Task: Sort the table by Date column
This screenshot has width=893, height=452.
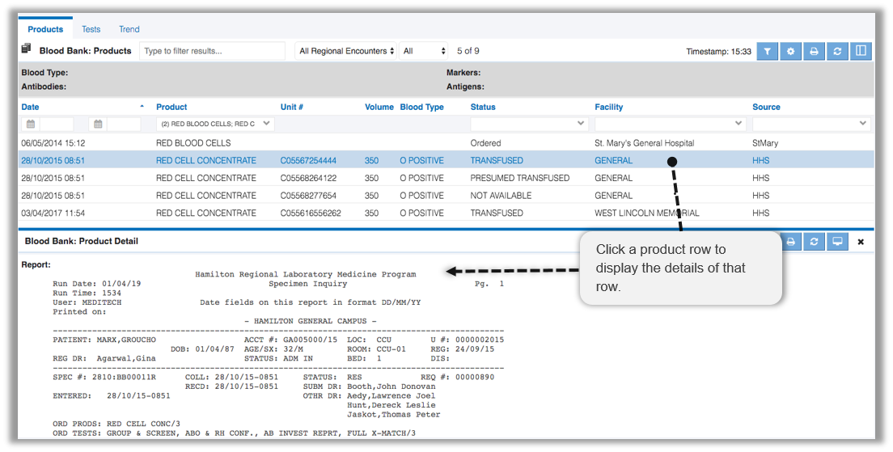Action: point(30,107)
